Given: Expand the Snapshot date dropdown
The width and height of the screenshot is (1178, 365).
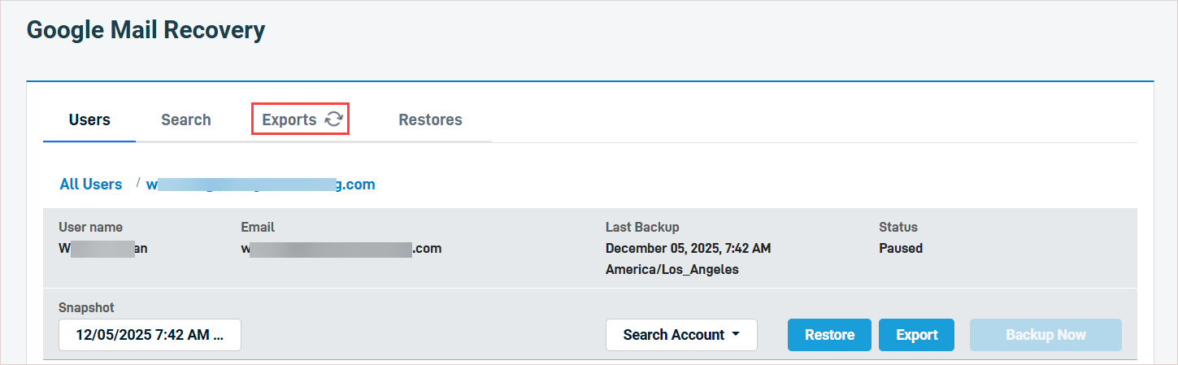Looking at the screenshot, I should (150, 335).
